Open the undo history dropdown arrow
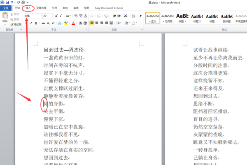The height and width of the screenshot is (165, 247). click(x=15, y=2)
